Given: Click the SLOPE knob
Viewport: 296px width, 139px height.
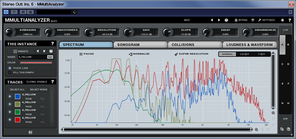Looking at the screenshot, I should tap(168, 32).
